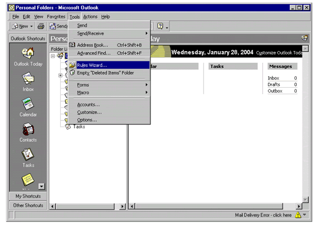This screenshot has width=319, height=231.
Task: Select Rules Wizard... menu entry
Action: pyautogui.click(x=109, y=65)
